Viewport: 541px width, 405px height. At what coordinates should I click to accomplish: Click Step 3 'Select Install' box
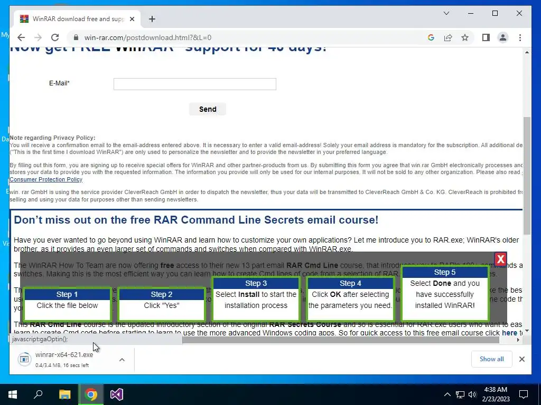[x=256, y=300]
